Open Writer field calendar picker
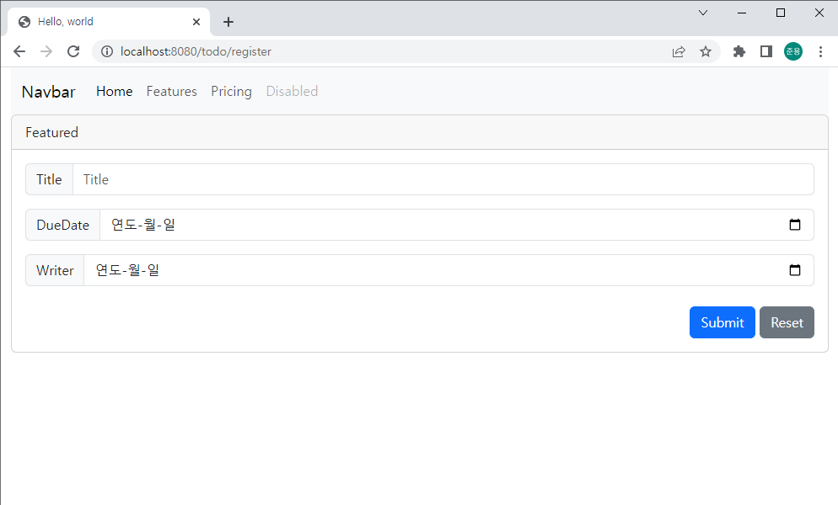The image size is (838, 505). tap(795, 270)
